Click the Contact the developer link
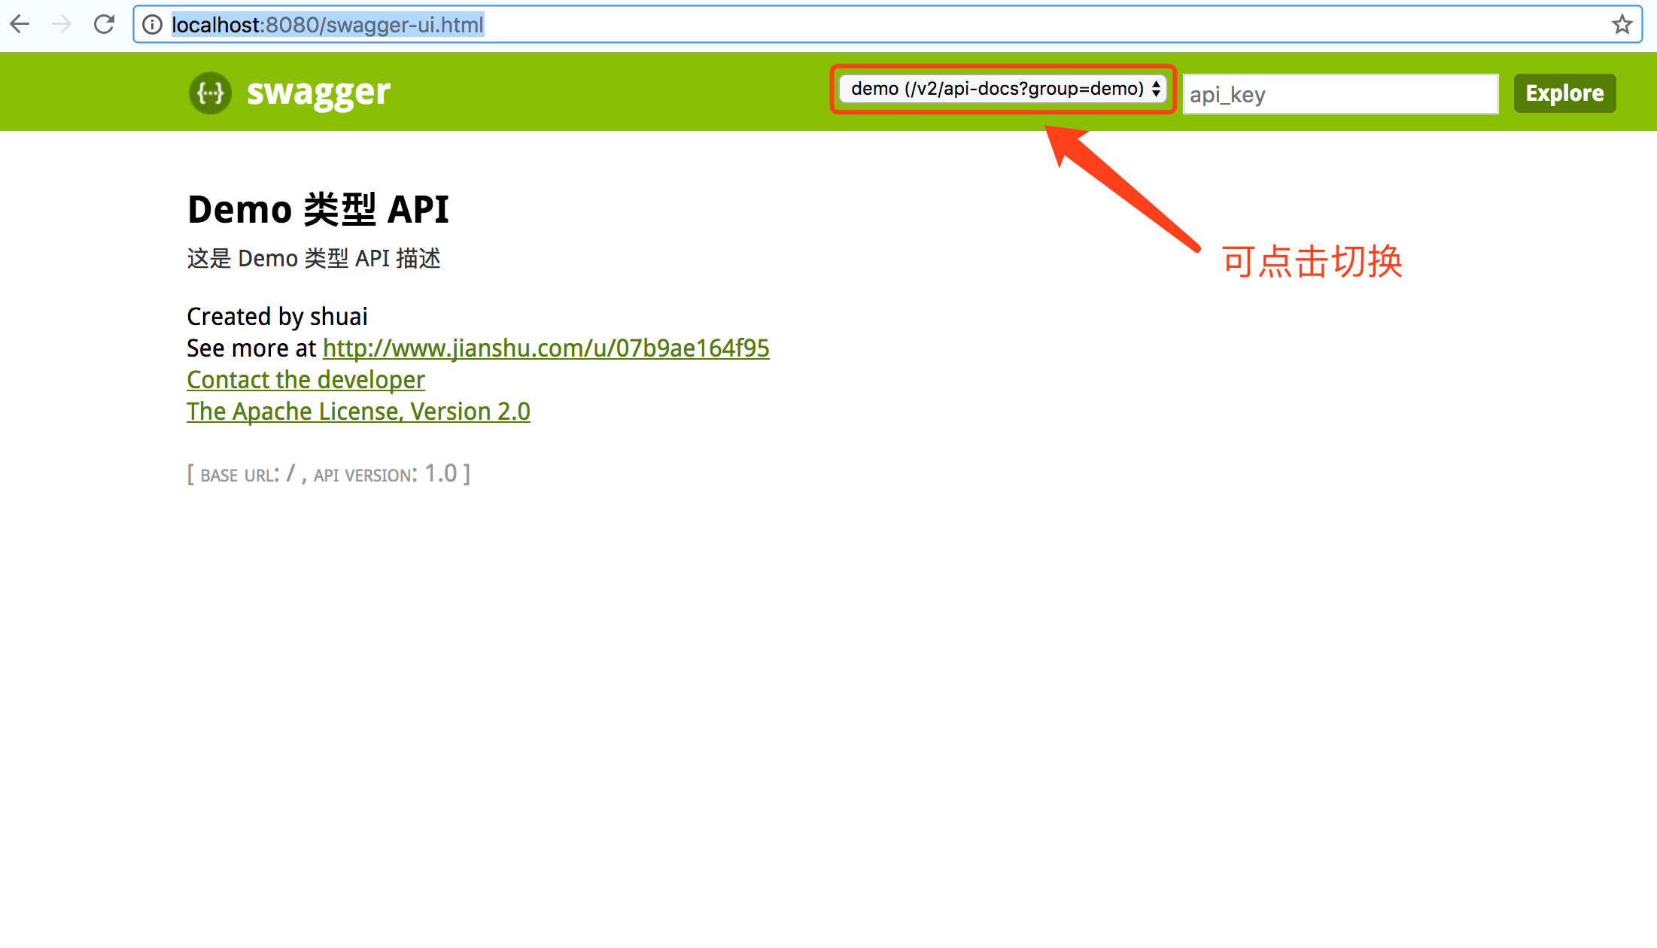 click(x=306, y=380)
